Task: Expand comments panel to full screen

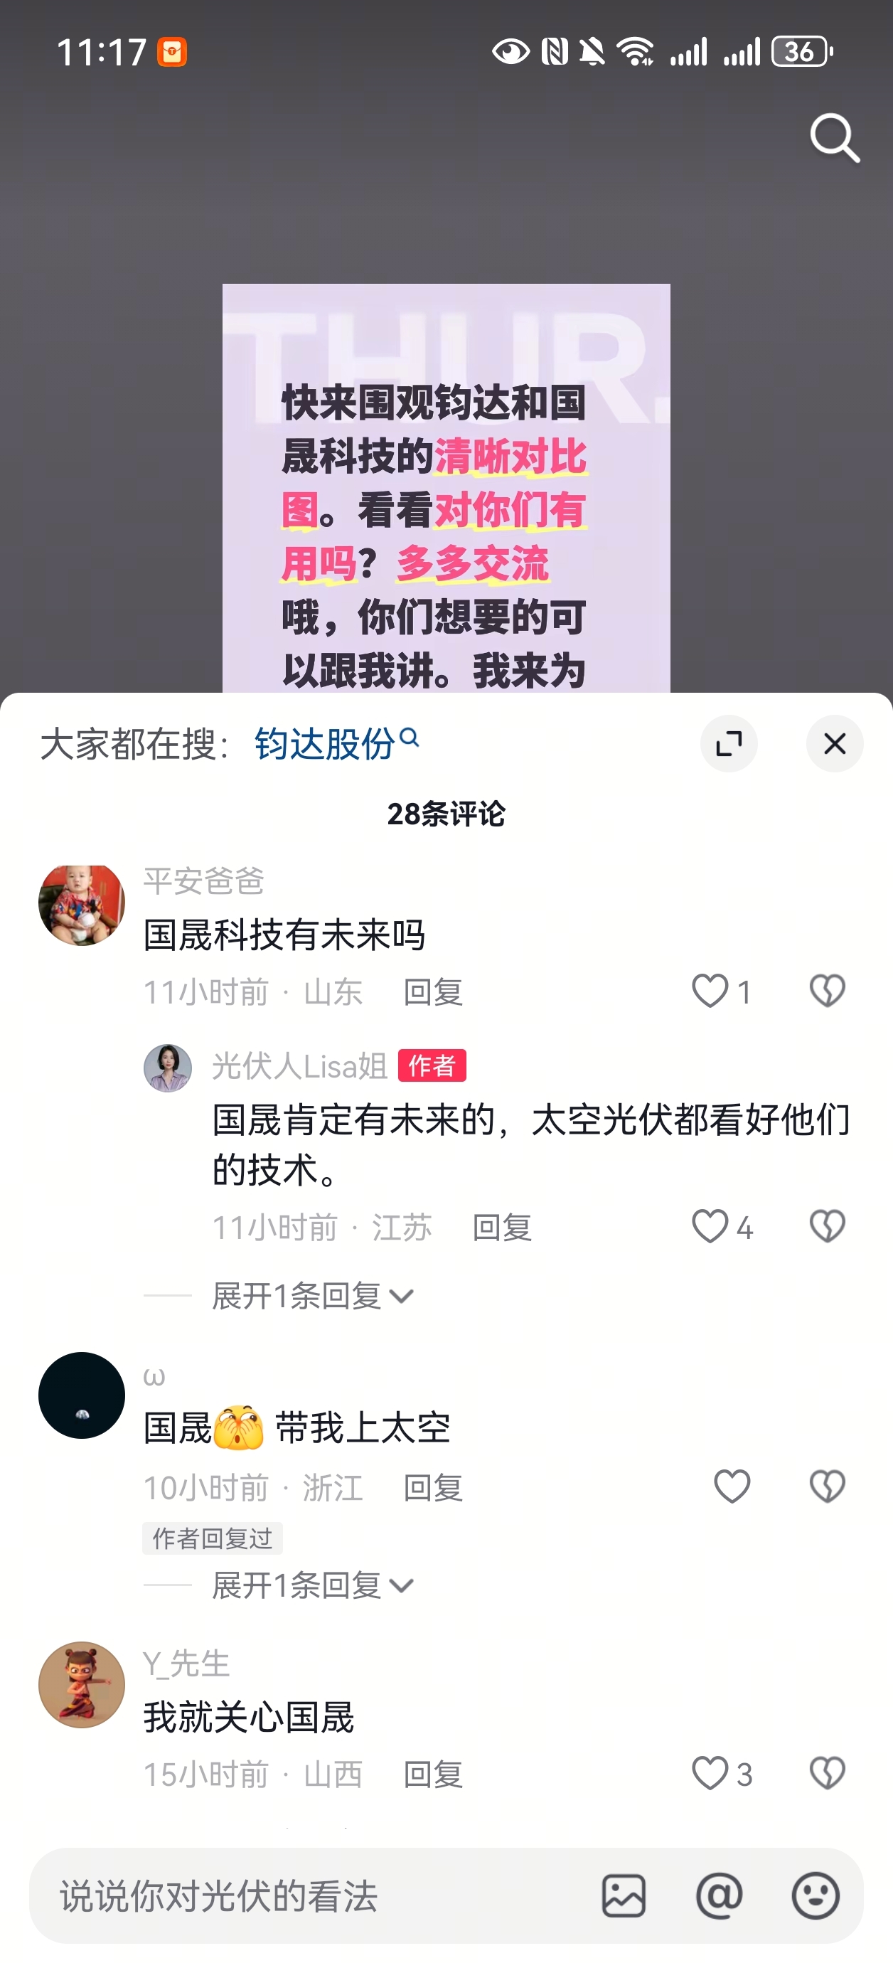Action: click(x=729, y=744)
